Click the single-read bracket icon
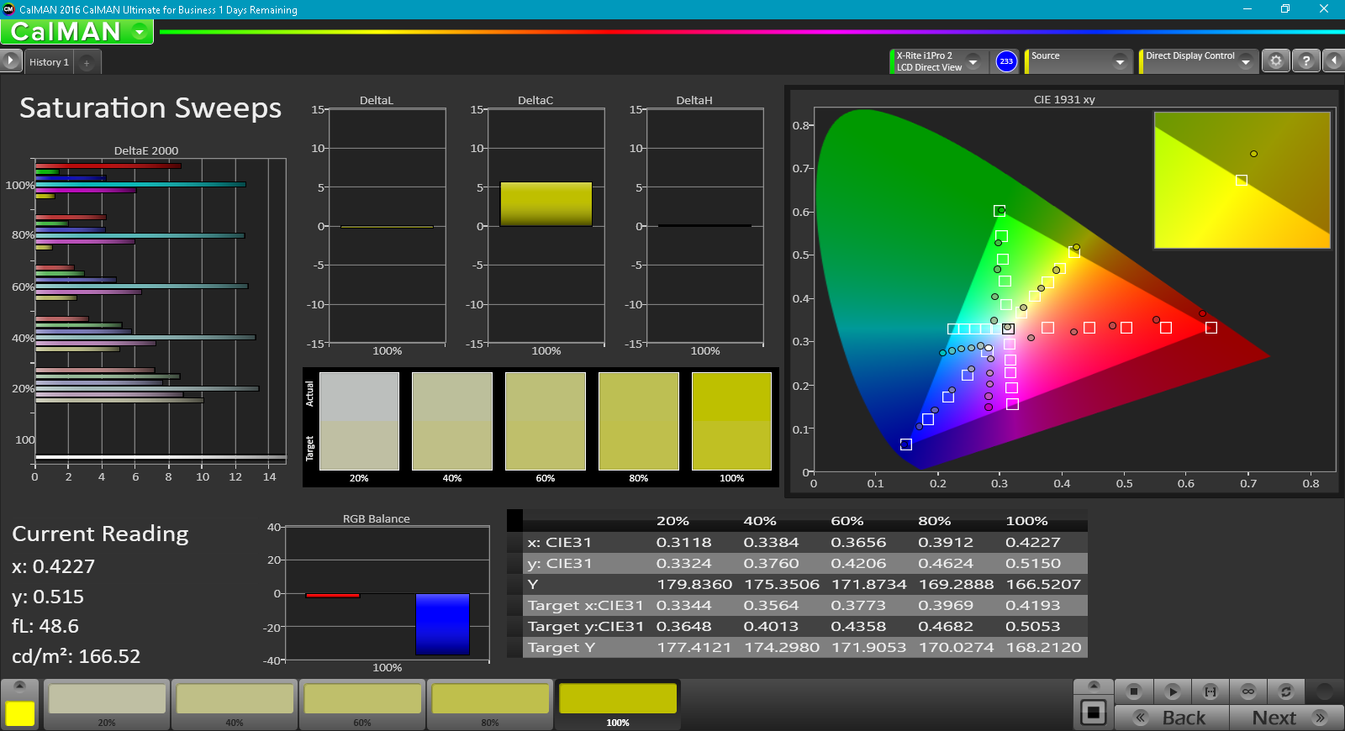The image size is (1345, 731). pyautogui.click(x=1210, y=692)
